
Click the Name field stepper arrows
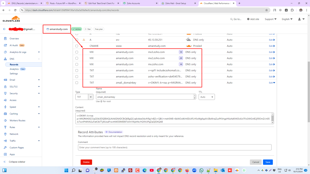click(x=195, y=97)
